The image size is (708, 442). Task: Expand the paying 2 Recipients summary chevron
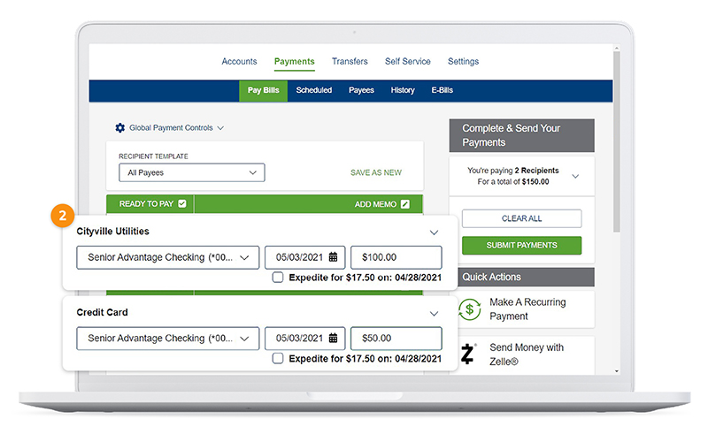point(575,177)
